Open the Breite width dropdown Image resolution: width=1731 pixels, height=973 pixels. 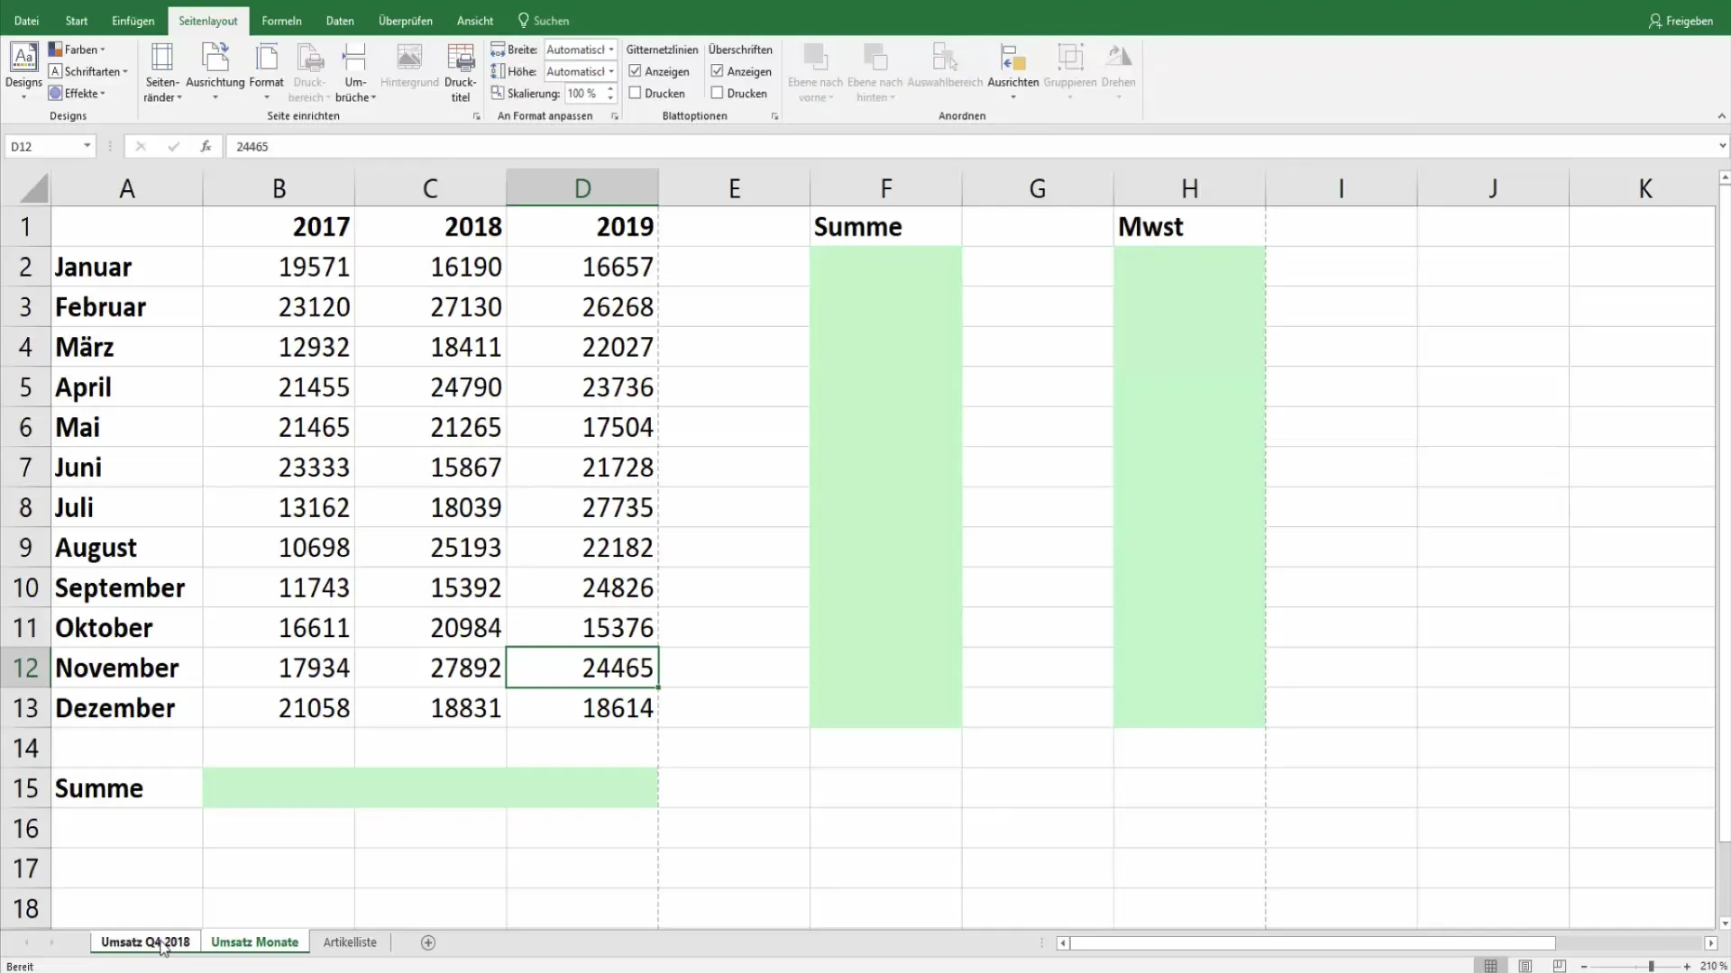[611, 50]
